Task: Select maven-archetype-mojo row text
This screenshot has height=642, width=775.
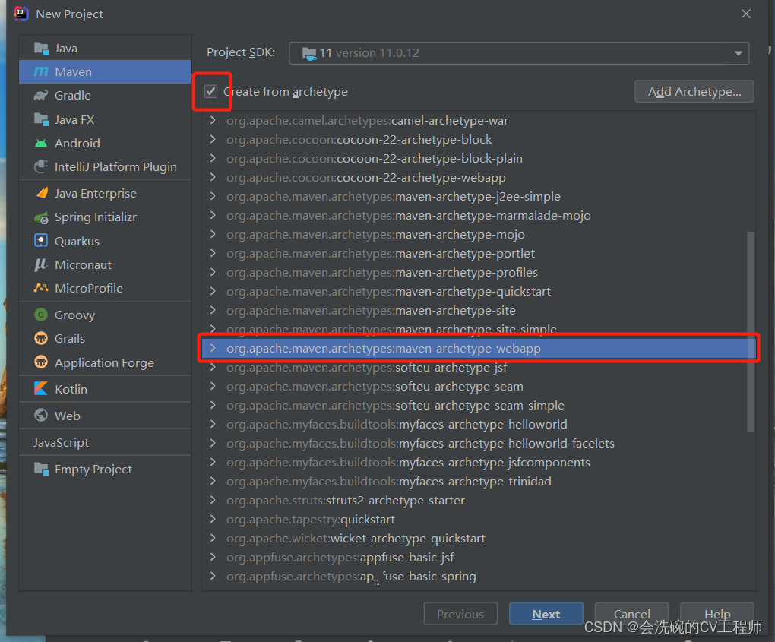Action: [375, 234]
